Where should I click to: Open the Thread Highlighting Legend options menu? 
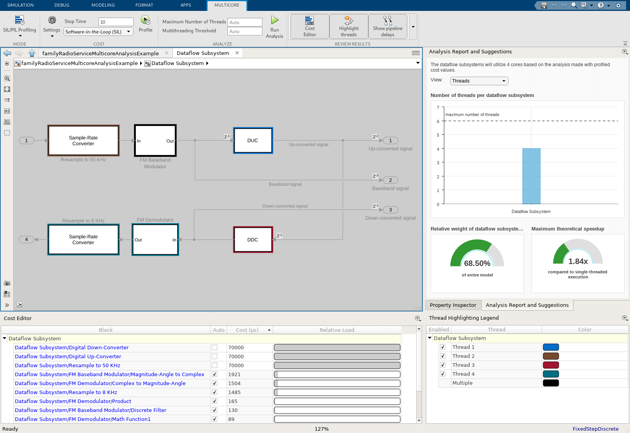(625, 318)
